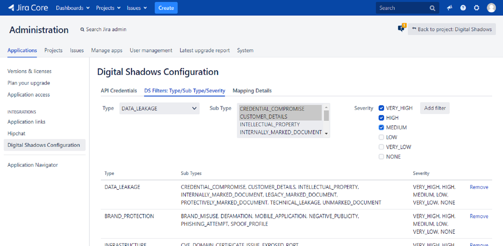This screenshot has width=503, height=246.
Task: Open Application links in sidebar
Action: point(26,122)
